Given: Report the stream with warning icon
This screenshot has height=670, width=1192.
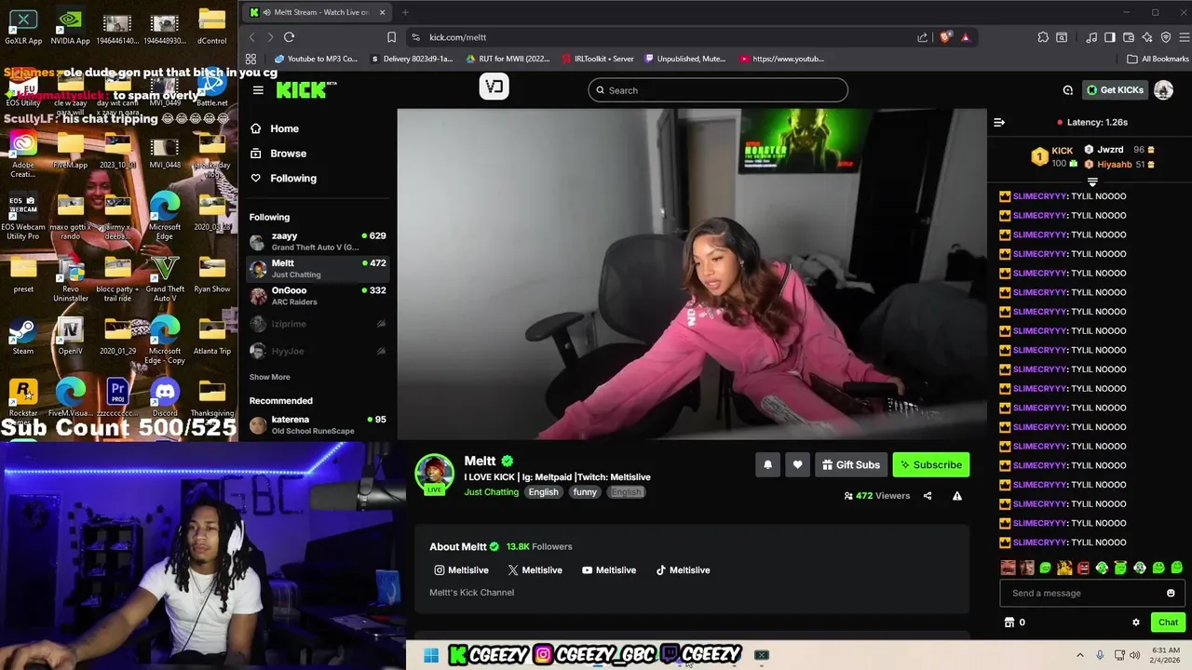Looking at the screenshot, I should [x=957, y=496].
